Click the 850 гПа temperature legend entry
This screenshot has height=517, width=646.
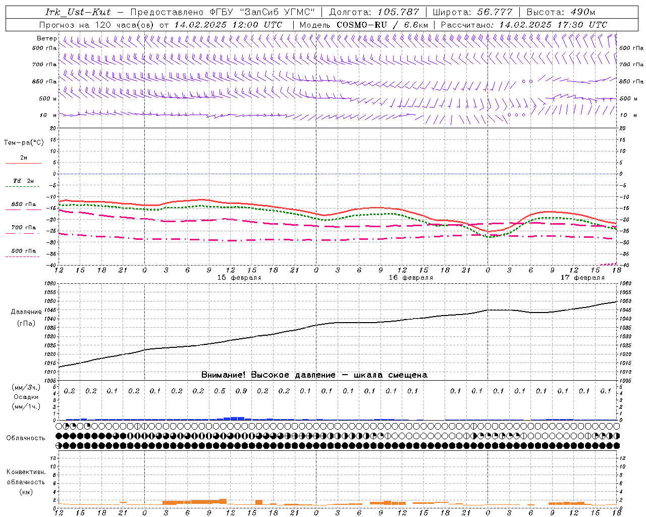(24, 204)
